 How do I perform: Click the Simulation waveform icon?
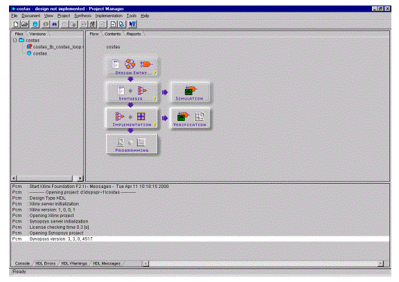(x=190, y=91)
